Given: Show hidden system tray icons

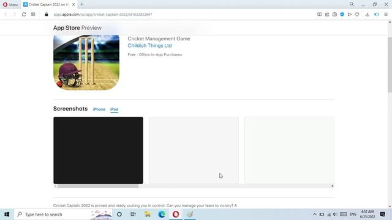Looking at the screenshot, I should click(315, 215).
